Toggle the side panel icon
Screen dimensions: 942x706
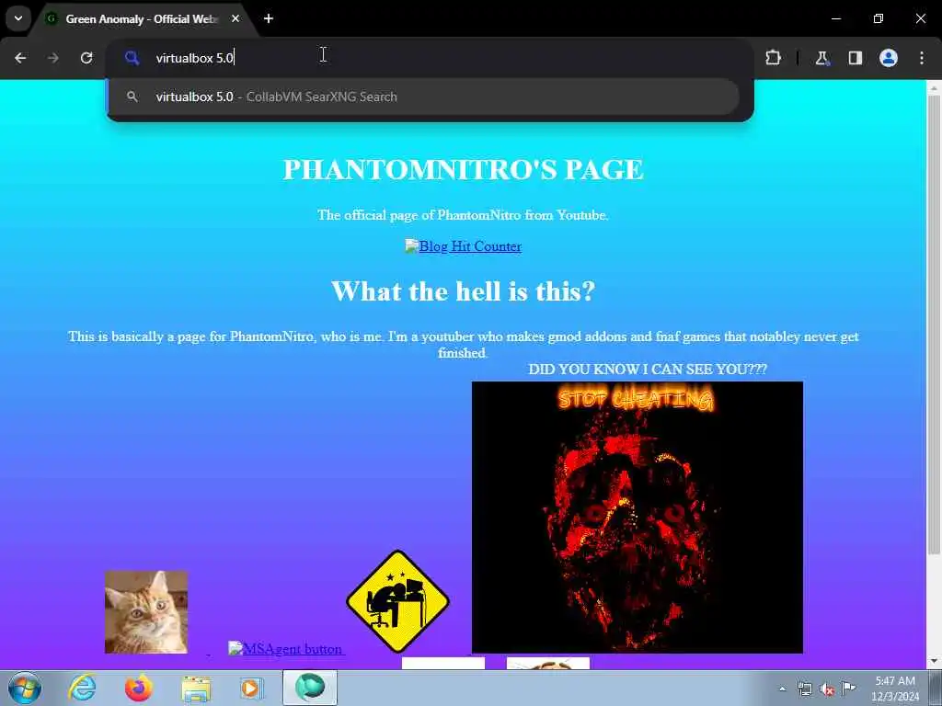click(856, 58)
